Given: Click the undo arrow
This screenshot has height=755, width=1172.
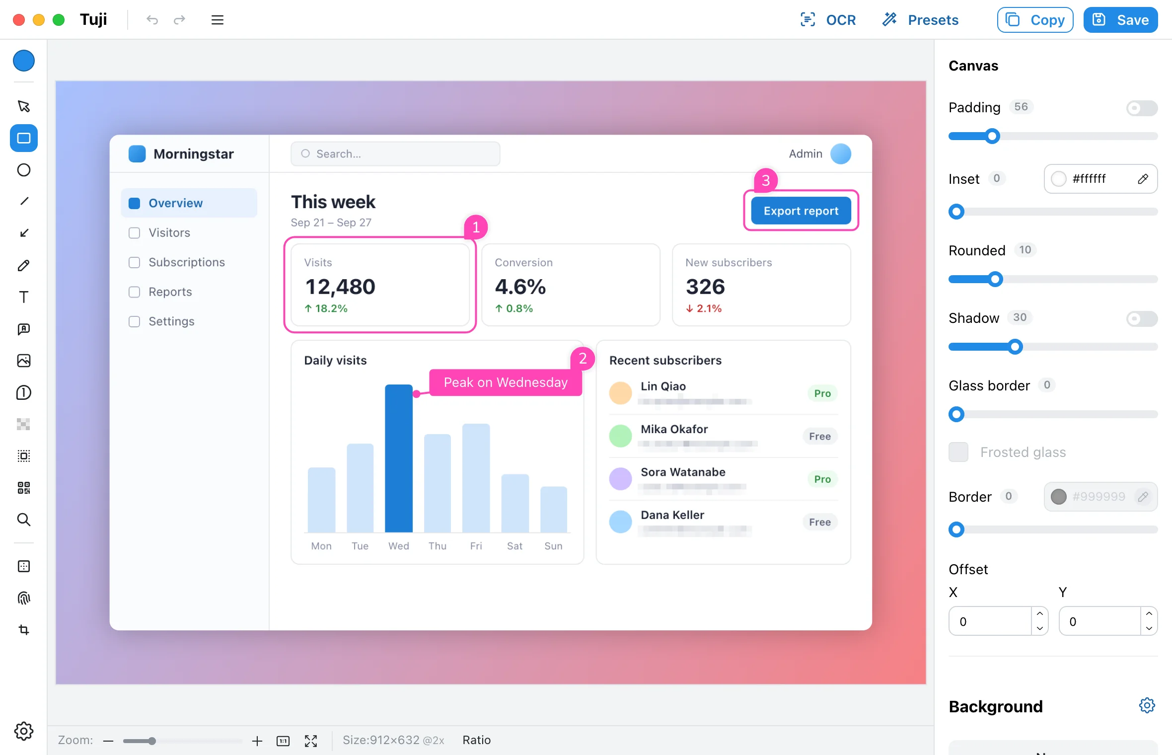Looking at the screenshot, I should (152, 20).
